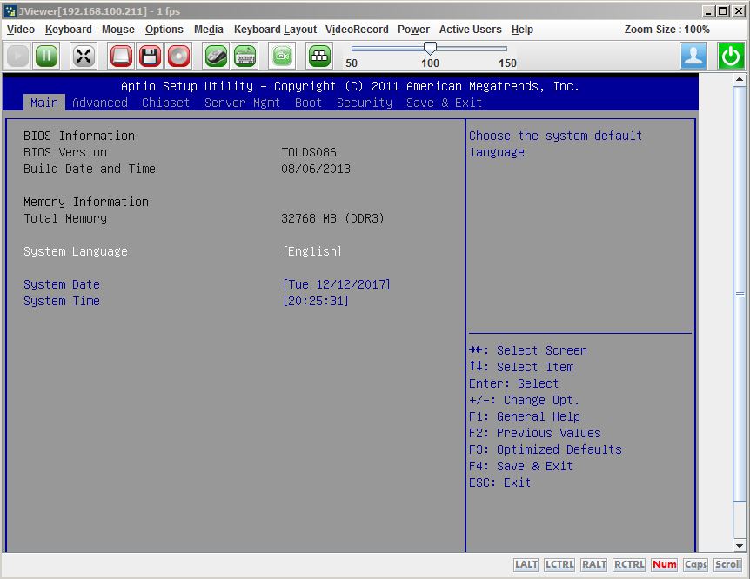
Task: Switch to the Save & Exit tab
Action: tap(444, 103)
